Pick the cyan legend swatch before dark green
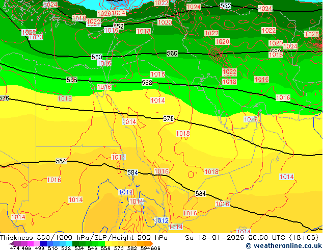The height and width of the screenshot is (250, 323). (69, 243)
